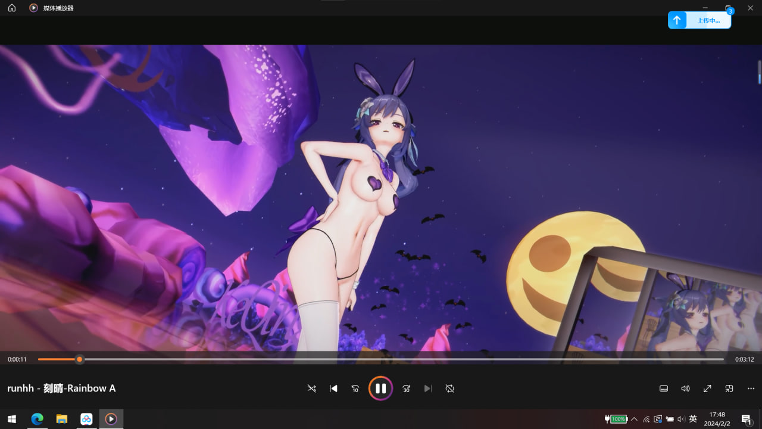This screenshot has width=762, height=429.
Task: Open the clock showing 17:48
Action: (x=717, y=419)
